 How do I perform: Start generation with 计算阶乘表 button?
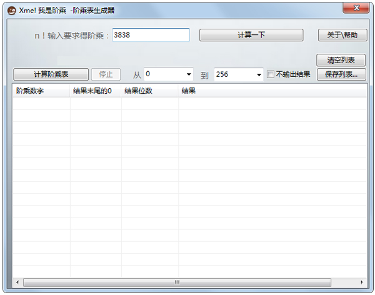[51, 74]
